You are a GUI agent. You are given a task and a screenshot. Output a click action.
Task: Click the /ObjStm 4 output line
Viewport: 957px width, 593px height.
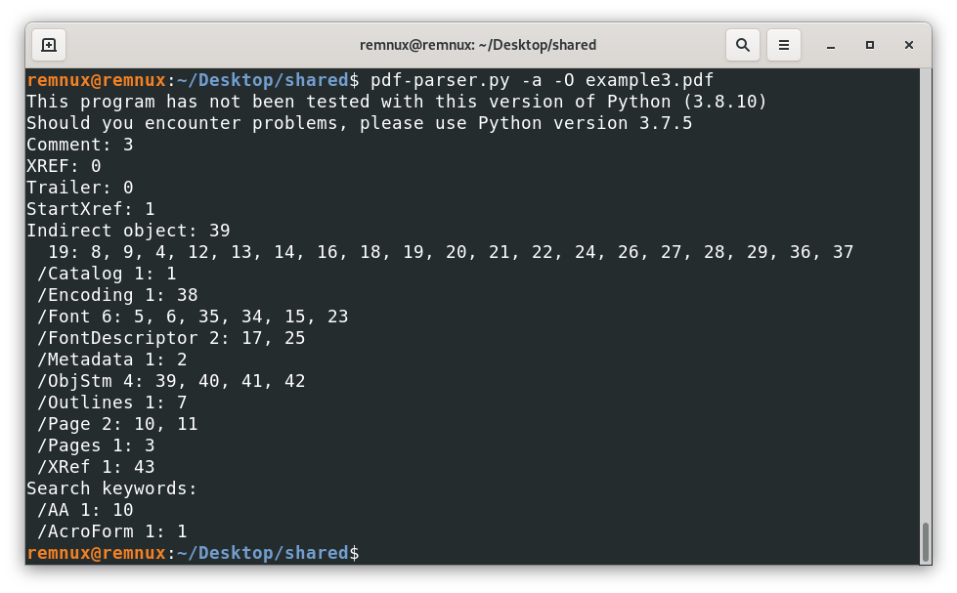point(171,381)
